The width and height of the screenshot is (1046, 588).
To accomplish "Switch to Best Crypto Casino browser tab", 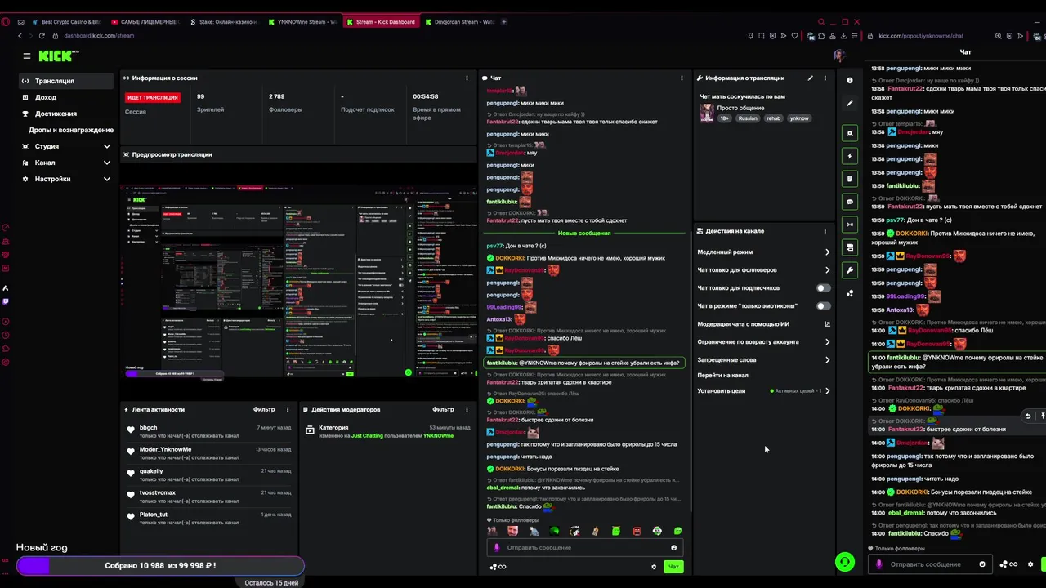I will coord(65,22).
